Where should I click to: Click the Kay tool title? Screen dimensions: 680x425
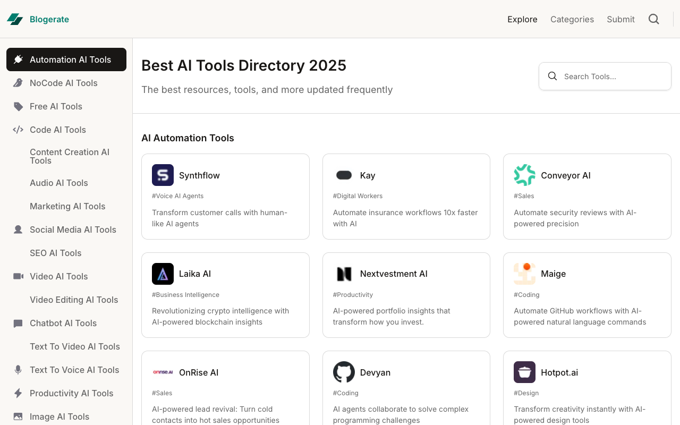[x=368, y=175]
